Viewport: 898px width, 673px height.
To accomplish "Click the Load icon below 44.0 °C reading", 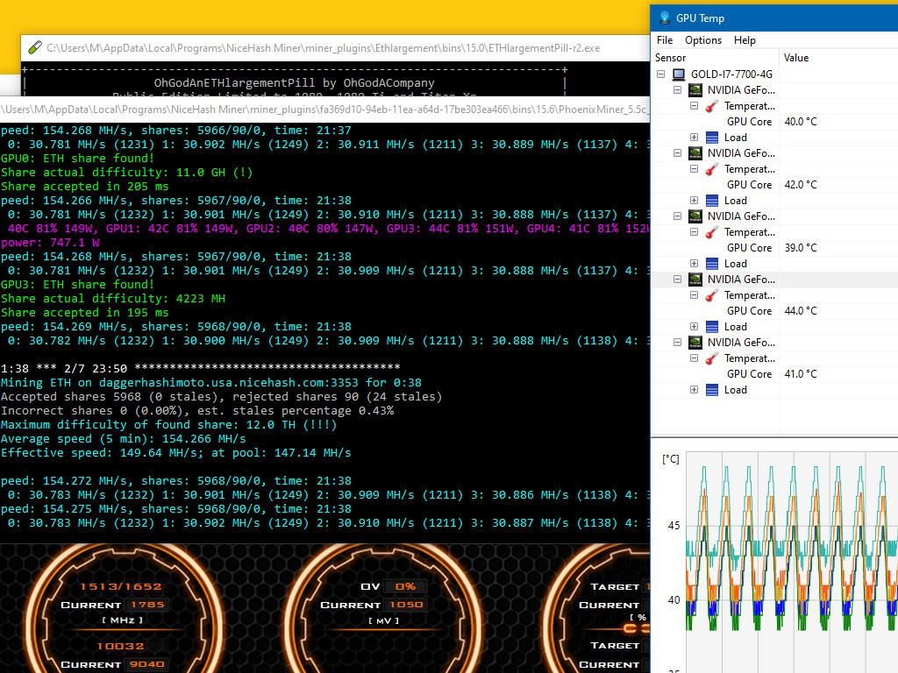I will tap(712, 326).
